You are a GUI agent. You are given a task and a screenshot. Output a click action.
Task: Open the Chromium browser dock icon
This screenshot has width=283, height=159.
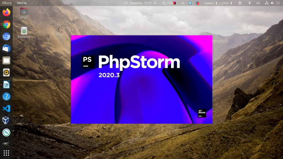[x=6, y=37]
